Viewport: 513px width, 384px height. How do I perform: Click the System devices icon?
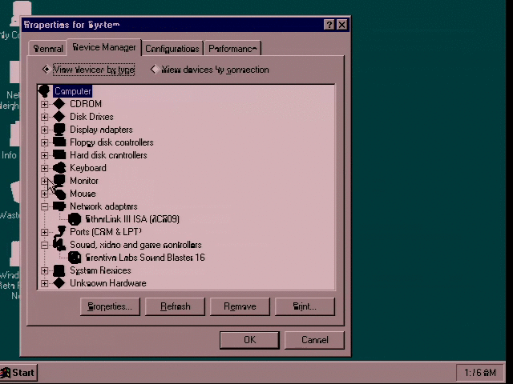coord(59,270)
